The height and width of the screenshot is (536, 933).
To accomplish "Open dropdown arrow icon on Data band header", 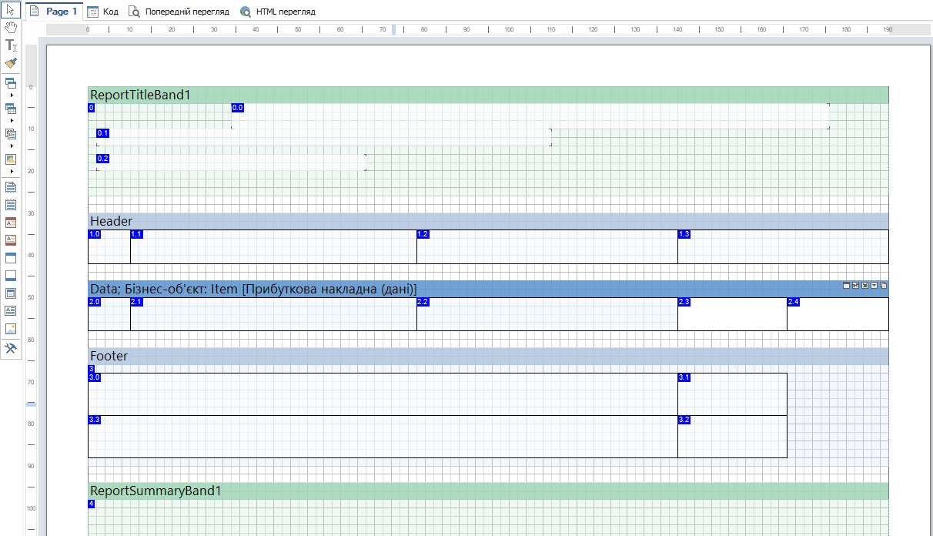I will tap(874, 286).
